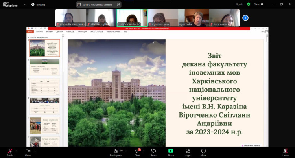Viewport: 295px width, 158px height.
Task: Open options for Svitlana Virotchenko's screen
Action: 118,4
